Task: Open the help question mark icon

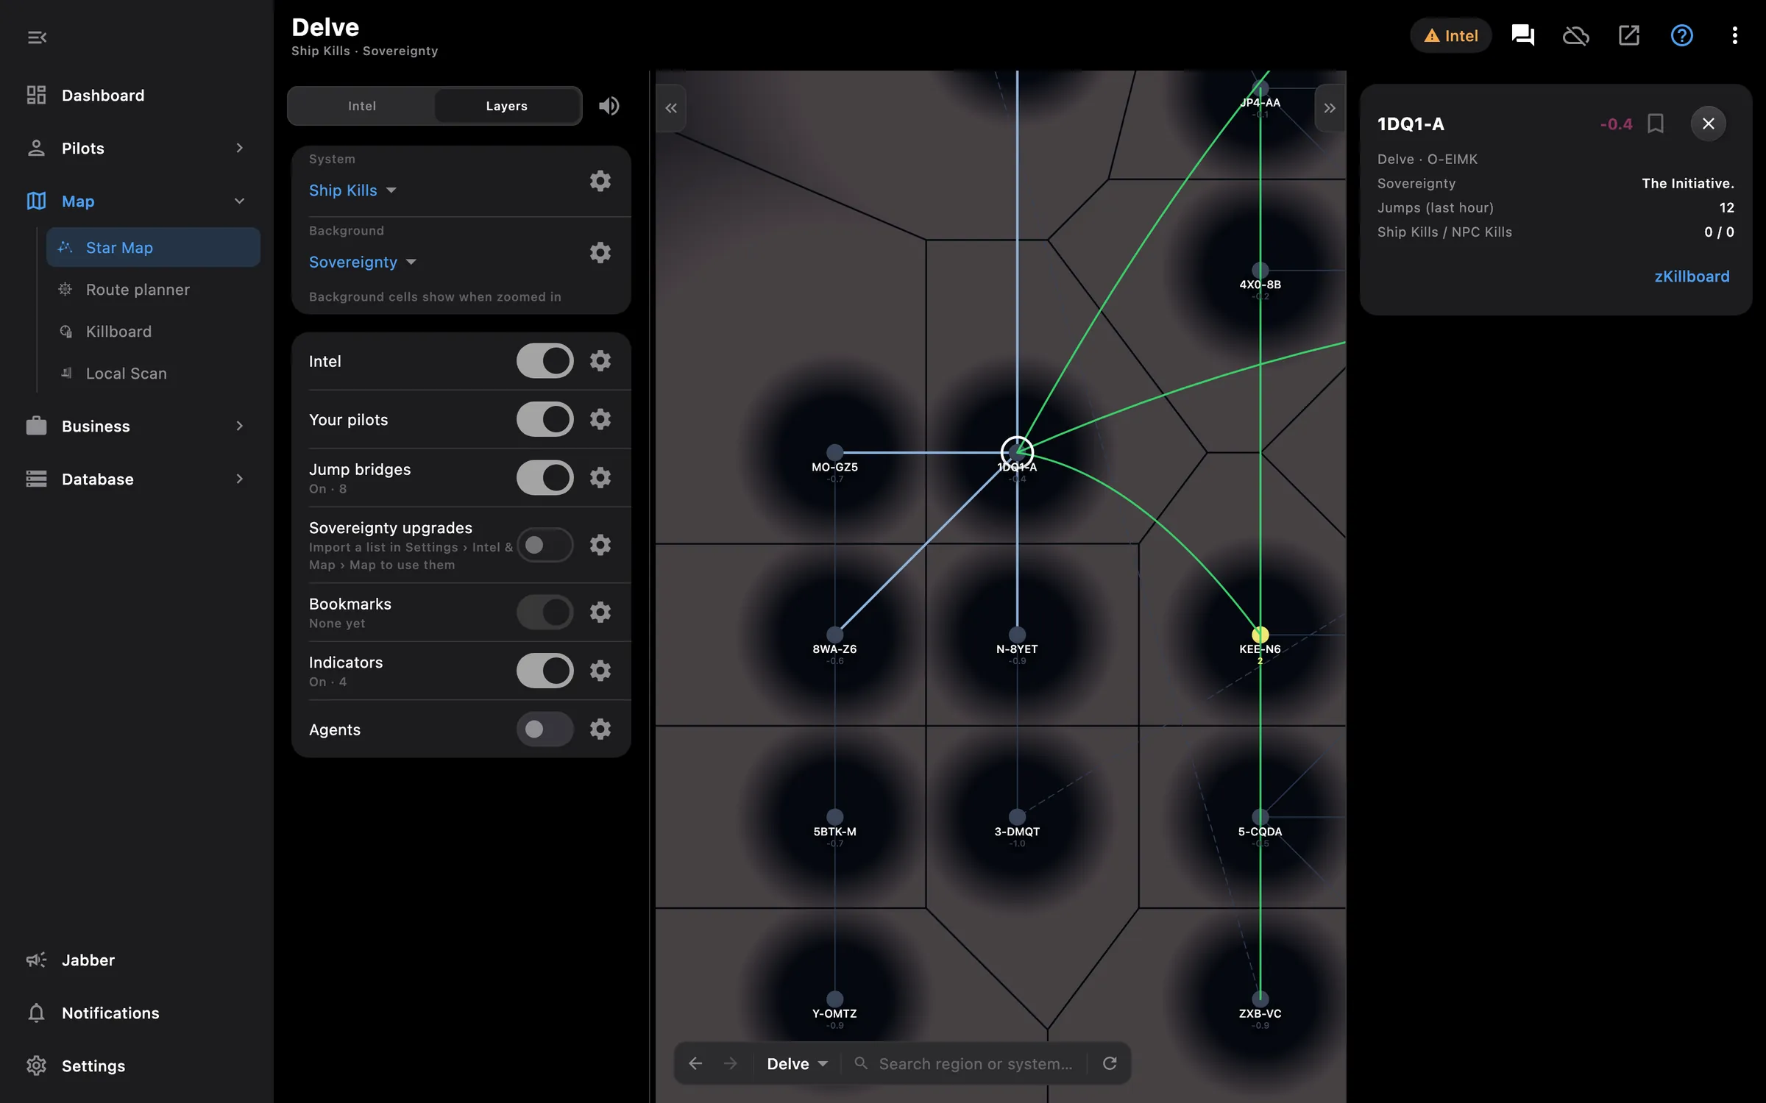Action: [1681, 35]
